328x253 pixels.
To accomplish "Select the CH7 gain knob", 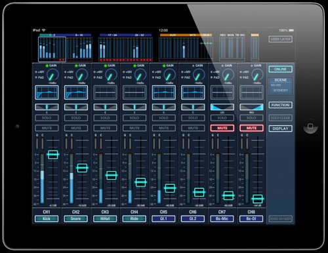I will pyautogui.click(x=228, y=75).
